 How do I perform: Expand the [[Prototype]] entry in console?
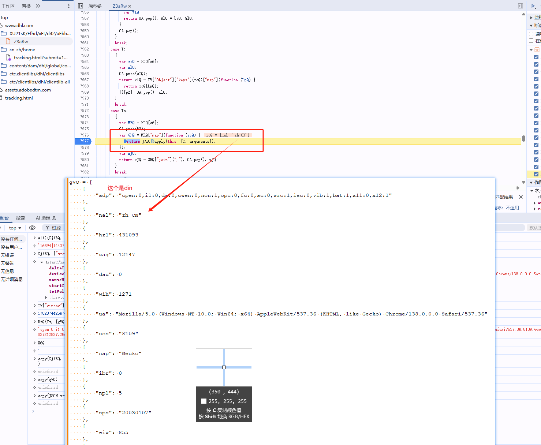[x=46, y=298]
